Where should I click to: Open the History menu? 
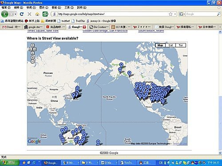44,8
